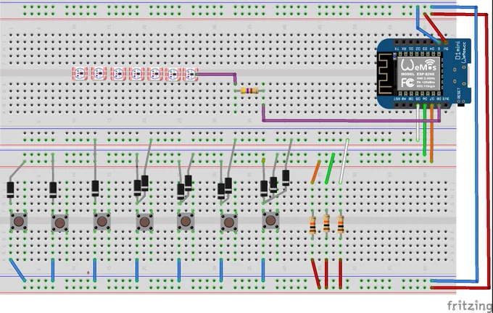Select the left diode above the fifth pushbutton
Viewport: 493px width, 313px height.
(181, 191)
